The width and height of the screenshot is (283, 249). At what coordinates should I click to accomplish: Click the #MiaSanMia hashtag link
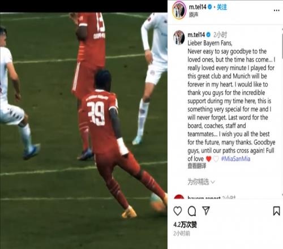235,158
